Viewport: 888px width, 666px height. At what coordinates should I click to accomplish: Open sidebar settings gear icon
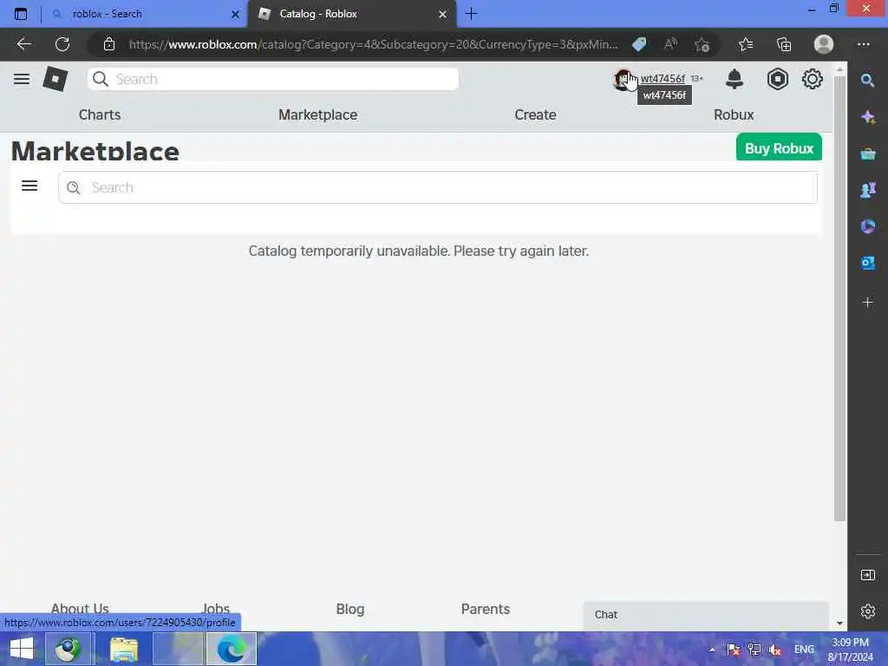click(867, 611)
